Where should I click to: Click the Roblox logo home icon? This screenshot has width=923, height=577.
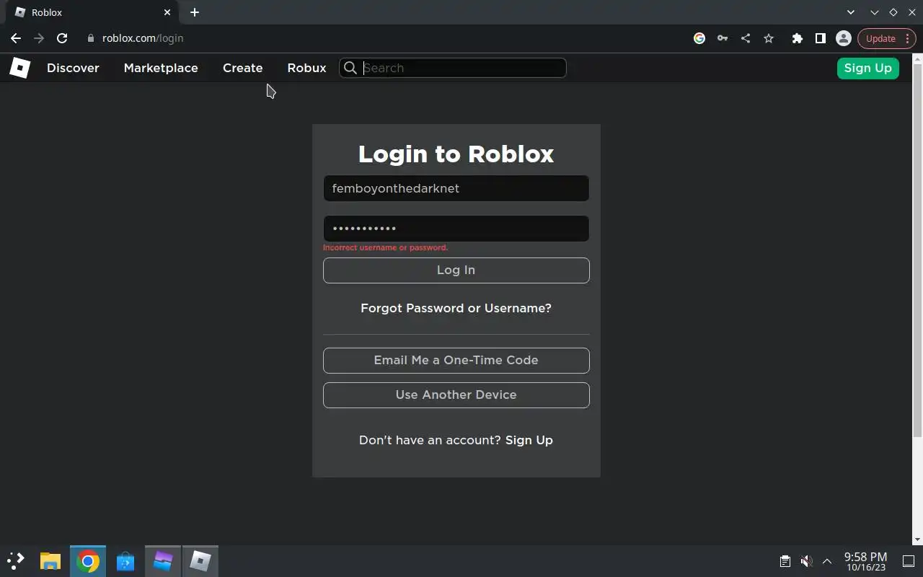point(19,68)
